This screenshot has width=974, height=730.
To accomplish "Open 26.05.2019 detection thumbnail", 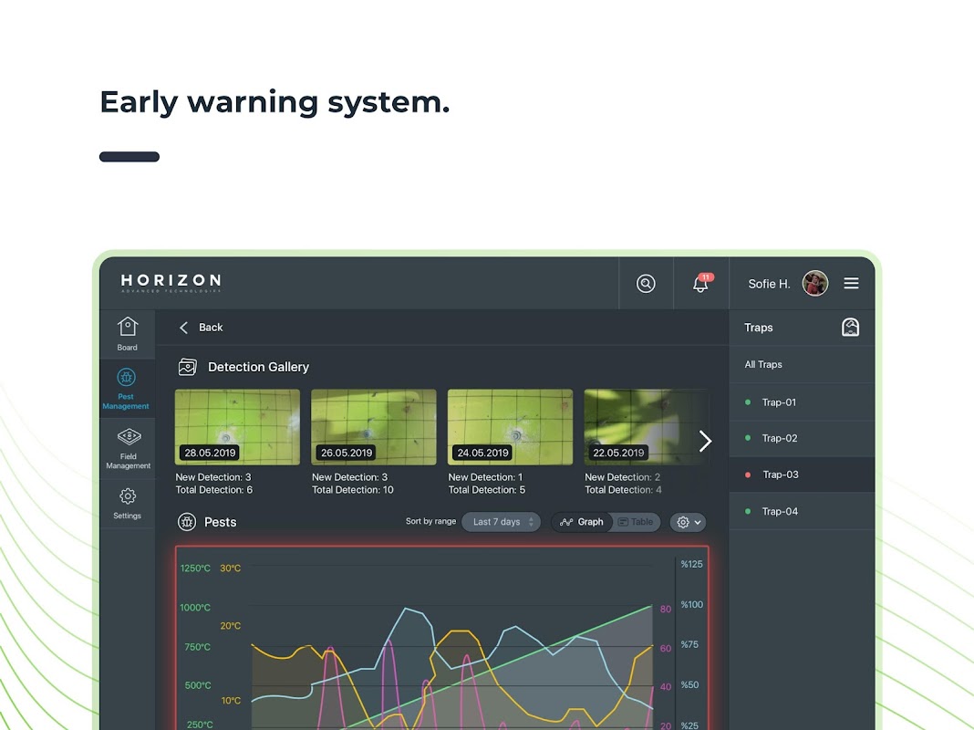I will 373,427.
